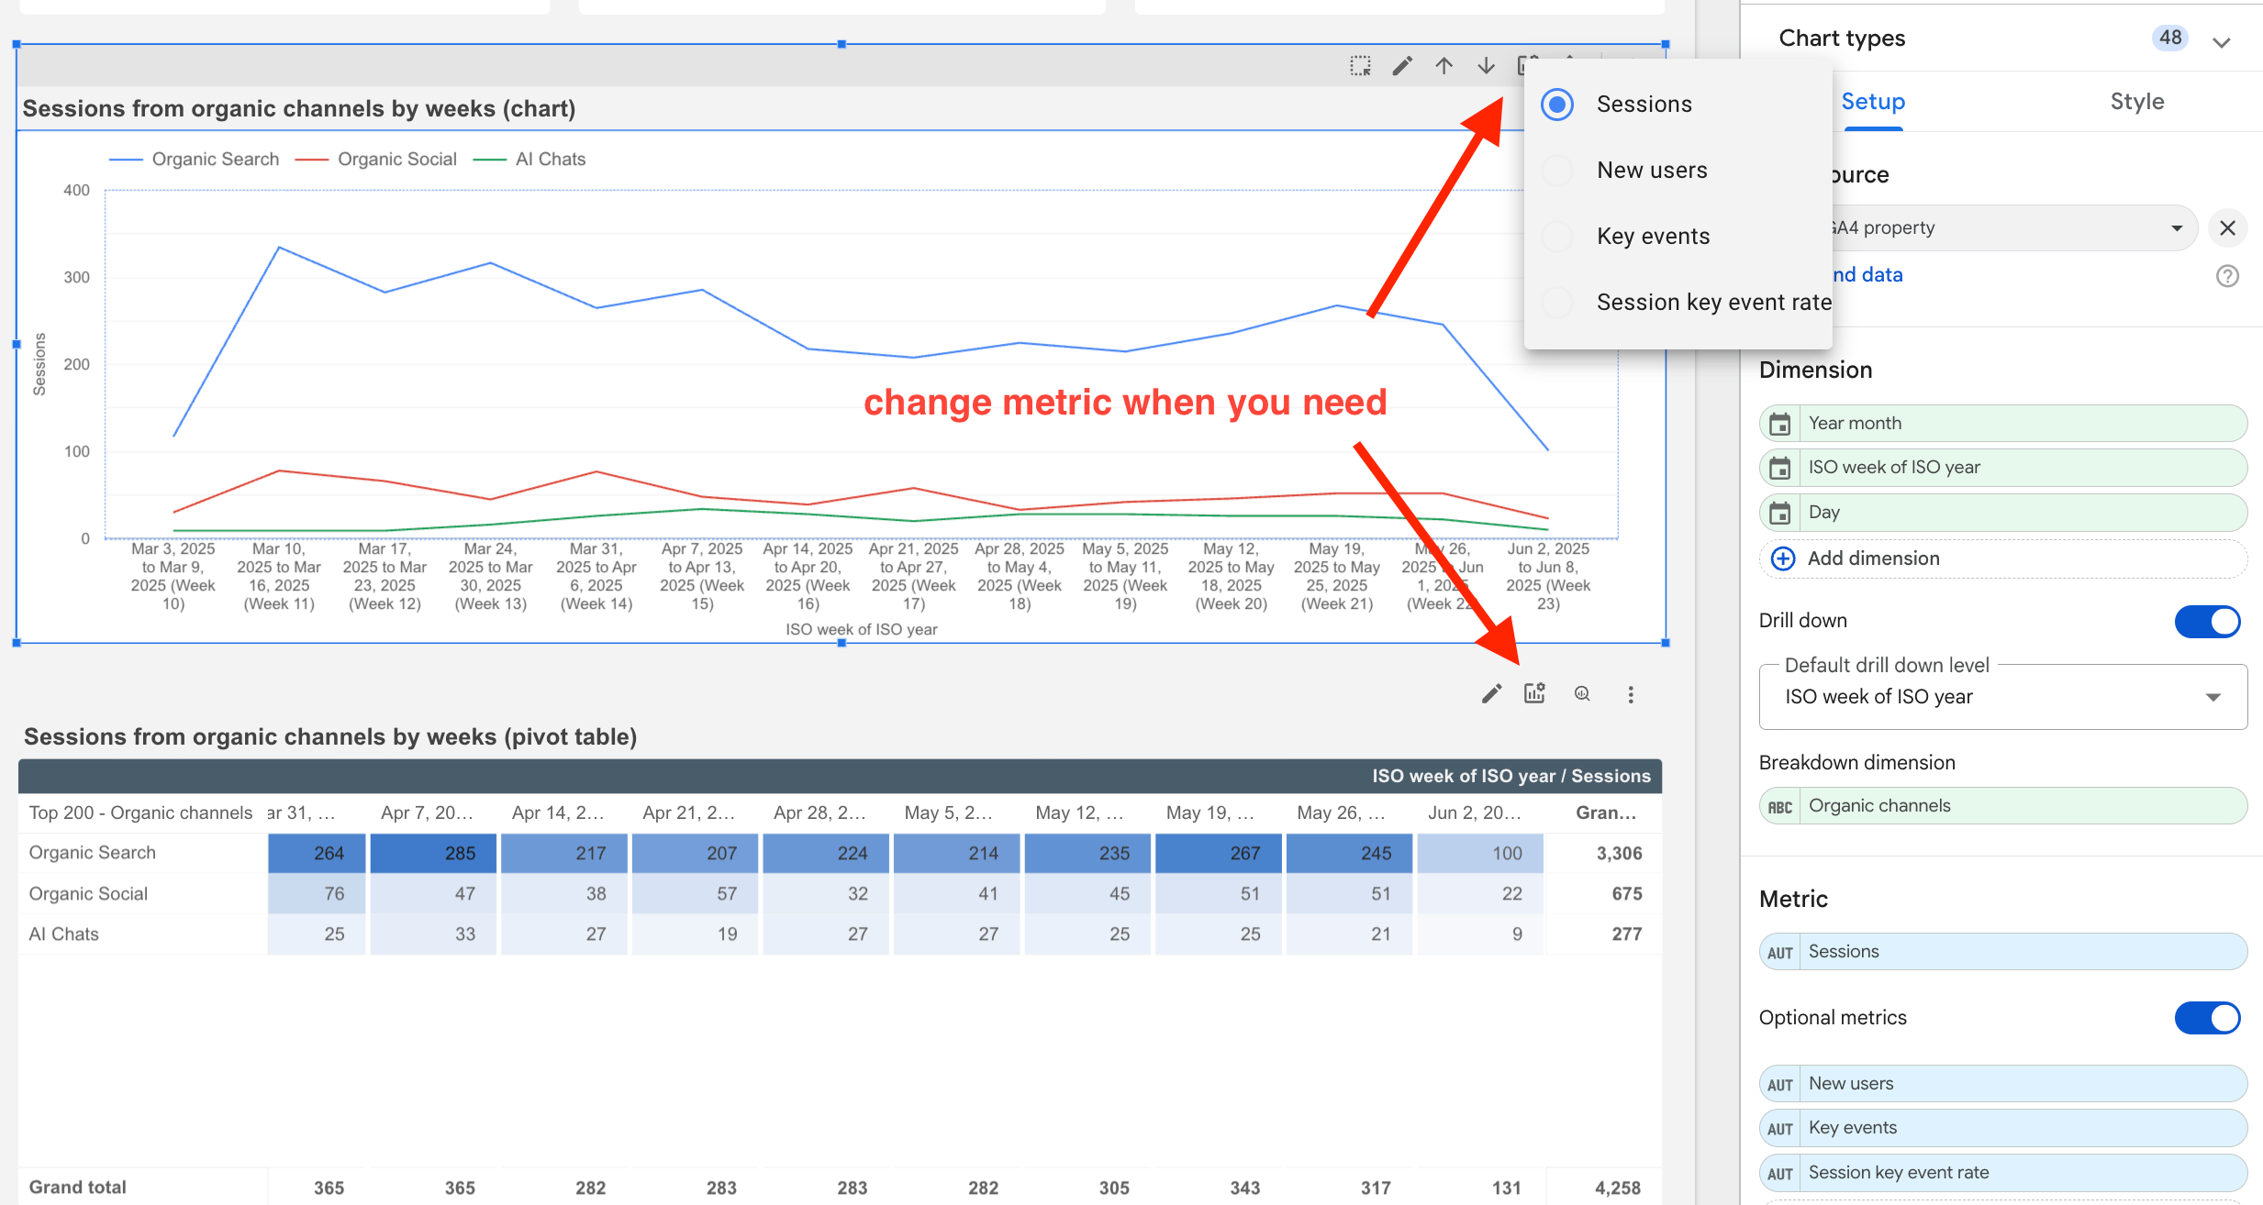The image size is (2263, 1205).
Task: Collapse the Chart types section chevron
Action: [2222, 42]
